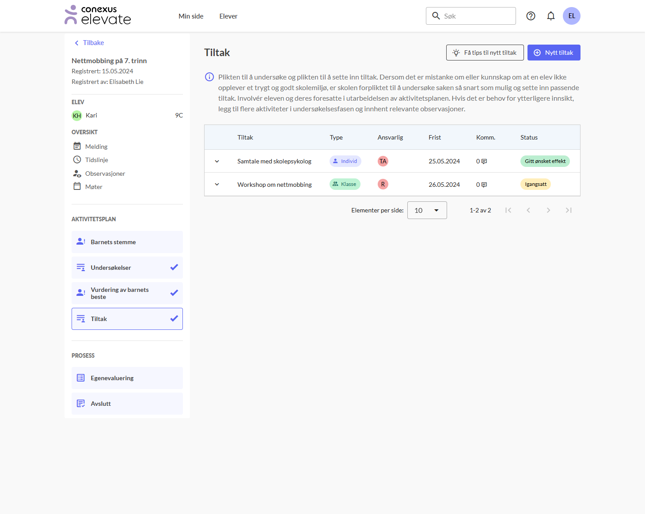Click Få tips til nytt tiltak
This screenshot has height=514, width=645.
tap(485, 53)
